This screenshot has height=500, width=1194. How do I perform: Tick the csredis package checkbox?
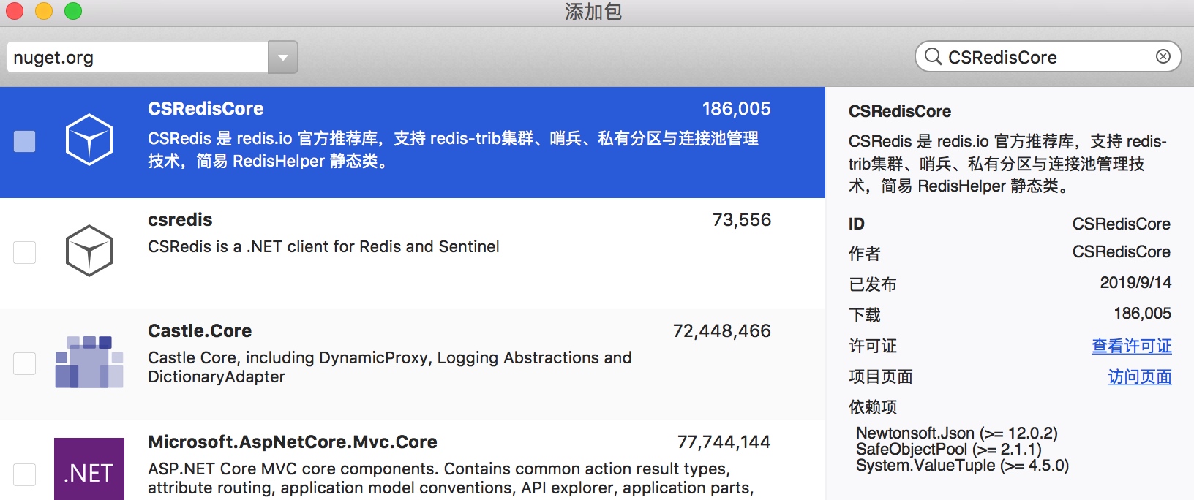25,252
